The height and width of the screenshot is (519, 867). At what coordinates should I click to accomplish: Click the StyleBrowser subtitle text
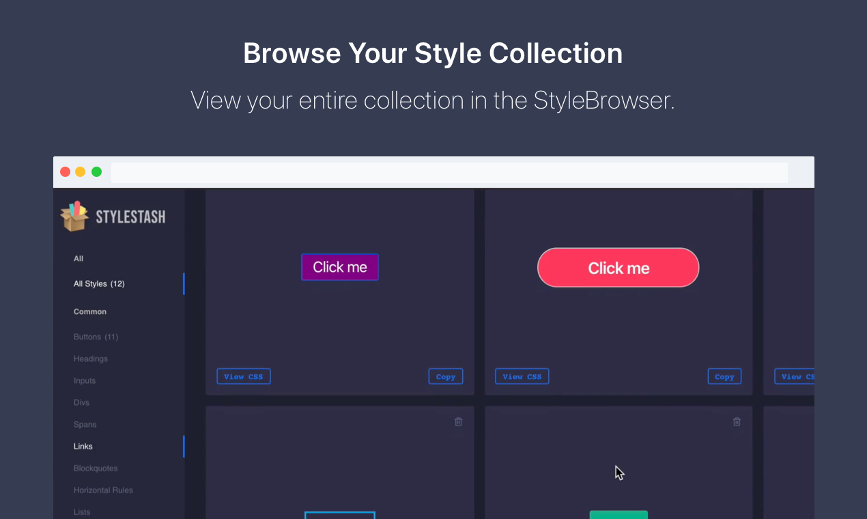pos(433,100)
